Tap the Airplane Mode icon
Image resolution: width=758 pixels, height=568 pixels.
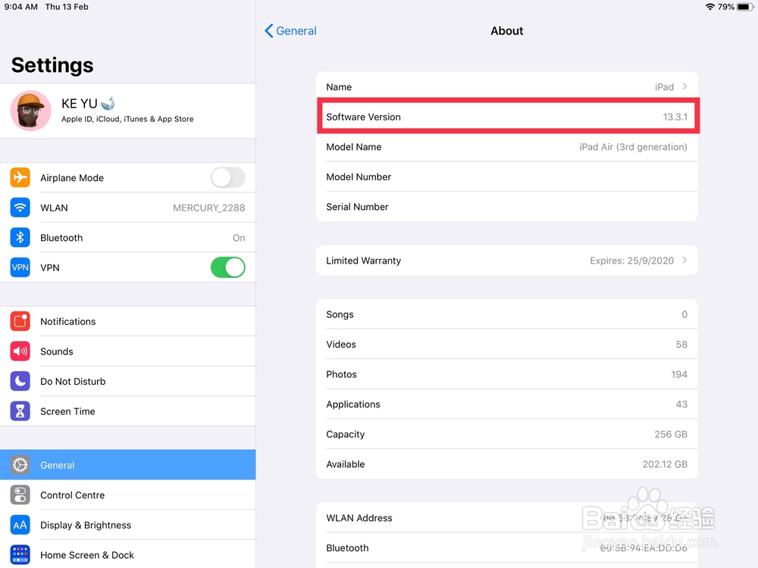tap(20, 177)
